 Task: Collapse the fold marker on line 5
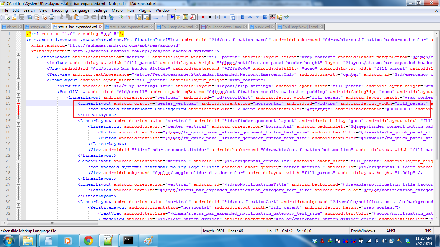click(x=18, y=57)
